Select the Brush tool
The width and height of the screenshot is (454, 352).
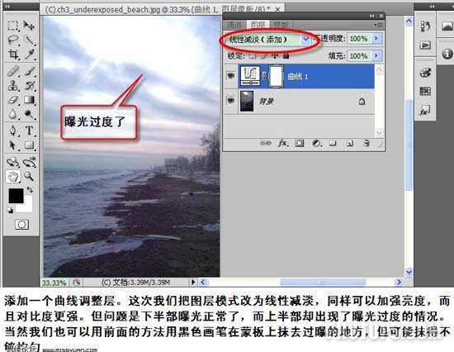pyautogui.click(x=29, y=71)
